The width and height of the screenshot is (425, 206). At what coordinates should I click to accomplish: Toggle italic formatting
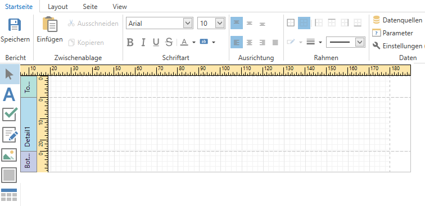pos(143,42)
